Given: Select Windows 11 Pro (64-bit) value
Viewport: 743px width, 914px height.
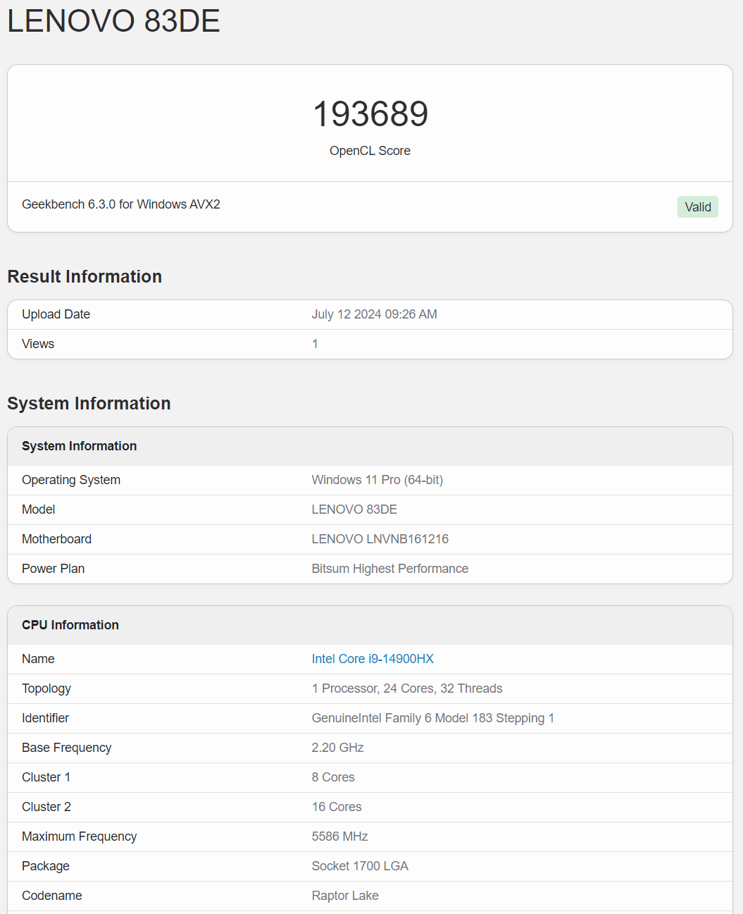Looking at the screenshot, I should pyautogui.click(x=377, y=480).
